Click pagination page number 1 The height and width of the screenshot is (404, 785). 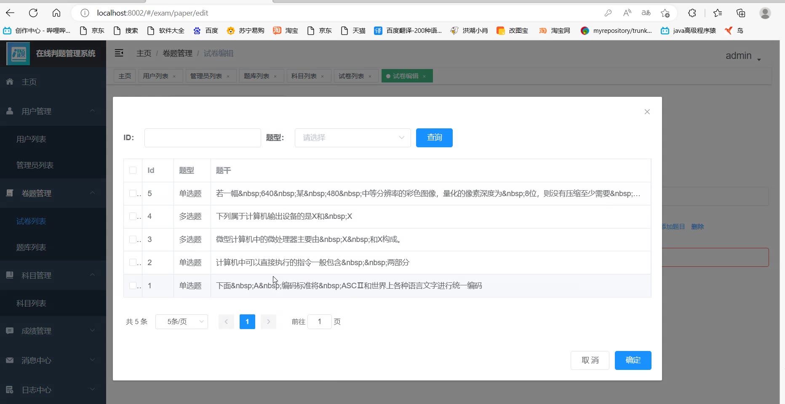point(247,322)
